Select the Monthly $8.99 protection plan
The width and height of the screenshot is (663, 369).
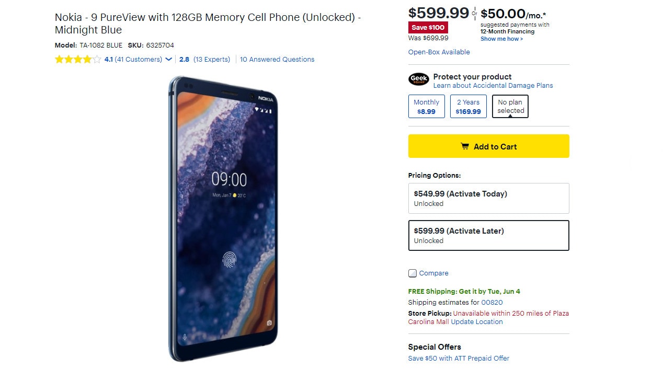426,107
